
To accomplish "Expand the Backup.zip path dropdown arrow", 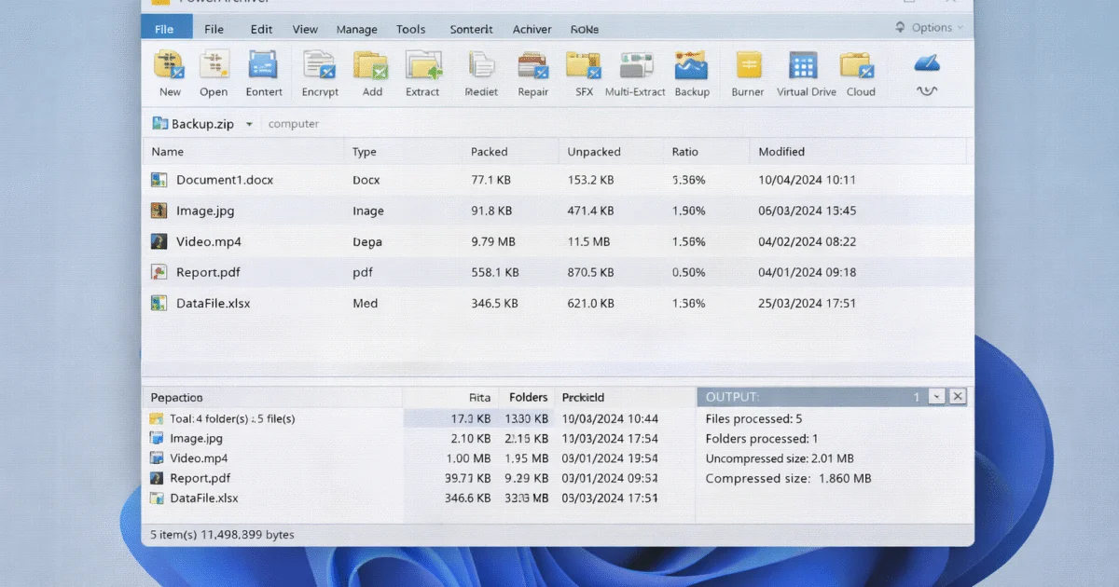I will pos(249,124).
